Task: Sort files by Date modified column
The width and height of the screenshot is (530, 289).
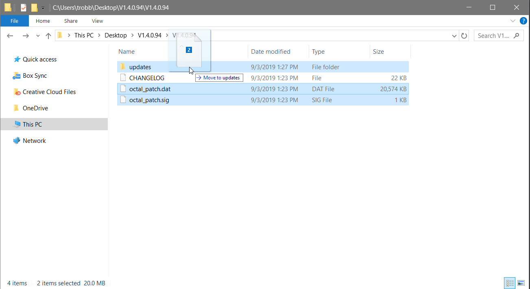Action: click(270, 52)
